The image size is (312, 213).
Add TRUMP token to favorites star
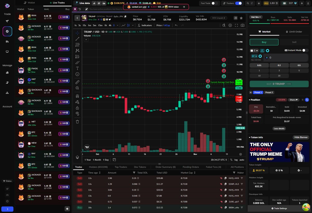coord(241,18)
